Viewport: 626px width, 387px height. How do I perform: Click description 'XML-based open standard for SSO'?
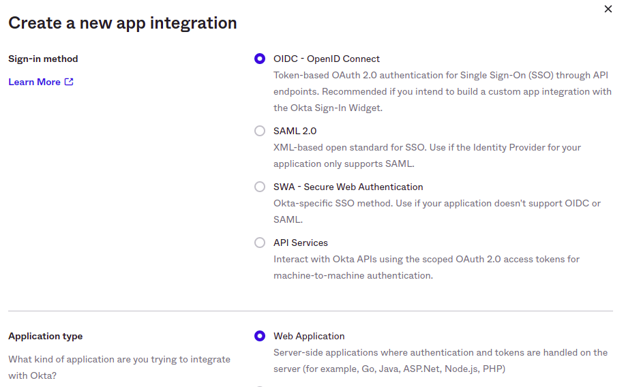point(427,155)
